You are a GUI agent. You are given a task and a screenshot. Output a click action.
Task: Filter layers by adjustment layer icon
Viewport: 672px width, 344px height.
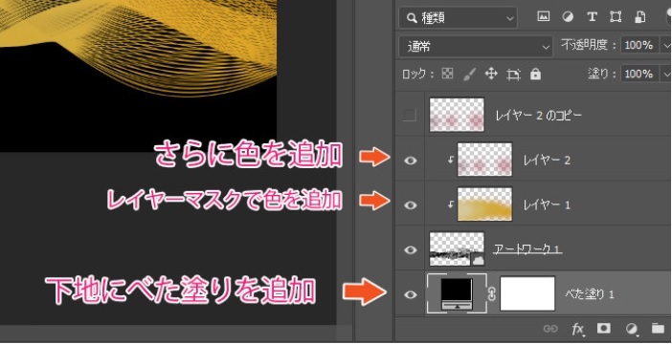[x=569, y=16]
